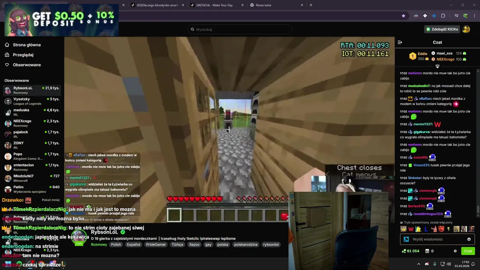480x270 pixels.
Task: Click the glasses-face extension icon in toolbar
Action: [416, 16]
